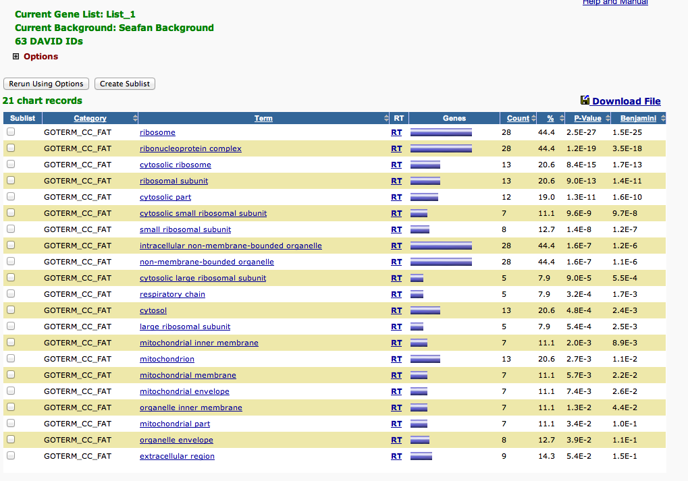The image size is (688, 481).
Task: Click the gene bar for cytosolic ribosome
Action: [x=425, y=165]
